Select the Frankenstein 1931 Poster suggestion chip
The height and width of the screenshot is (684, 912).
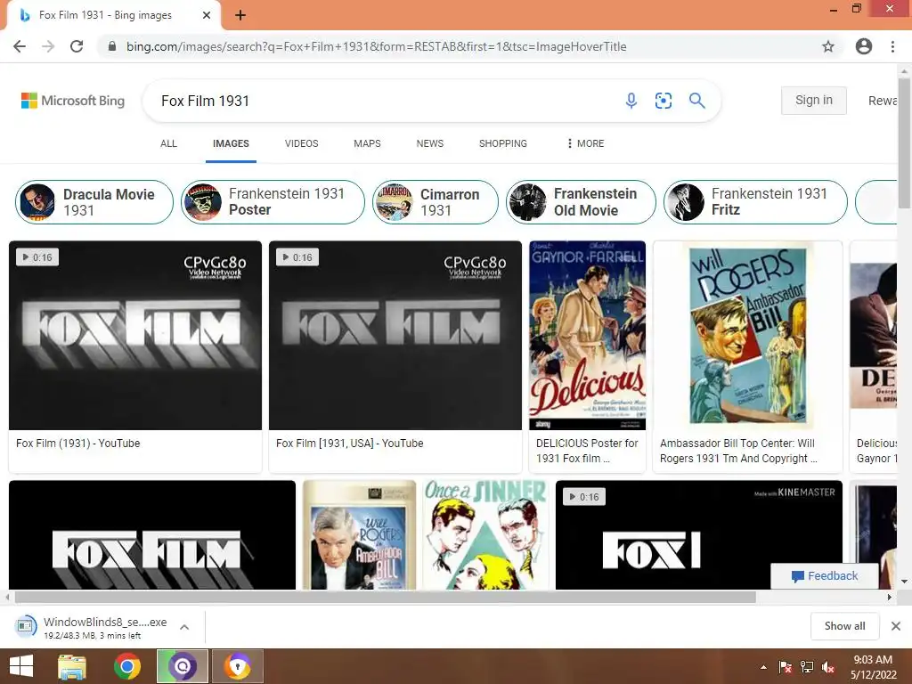(x=273, y=202)
